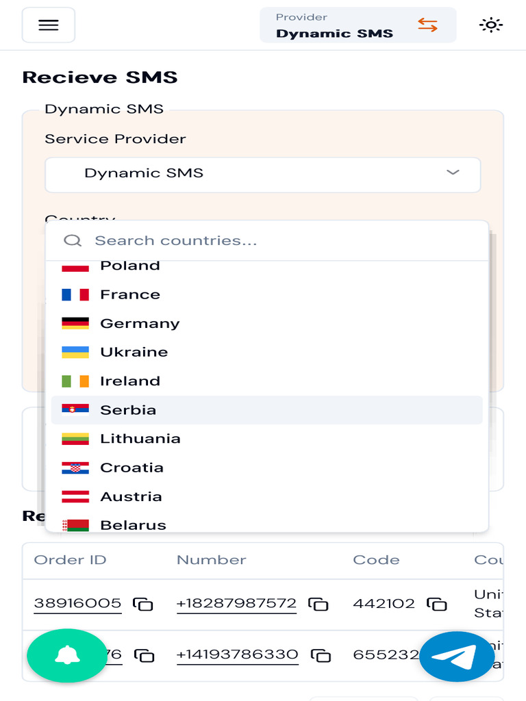Image resolution: width=526 pixels, height=701 pixels.
Task: Click the search magnifier icon
Action: [x=73, y=240]
